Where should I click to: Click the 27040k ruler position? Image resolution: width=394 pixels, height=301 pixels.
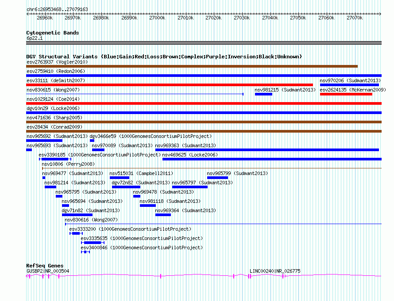pyautogui.click(x=270, y=18)
